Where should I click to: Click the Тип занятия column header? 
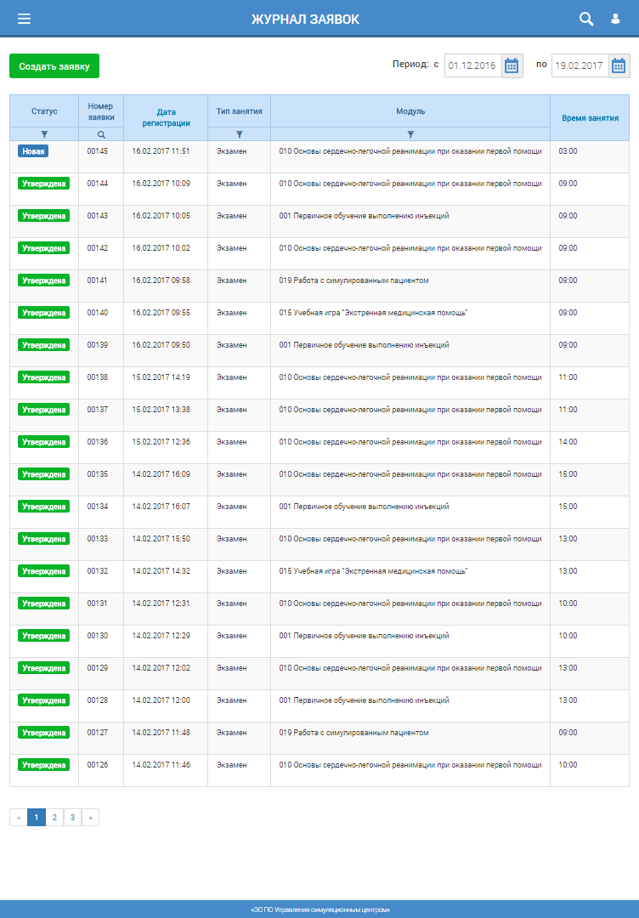[240, 111]
